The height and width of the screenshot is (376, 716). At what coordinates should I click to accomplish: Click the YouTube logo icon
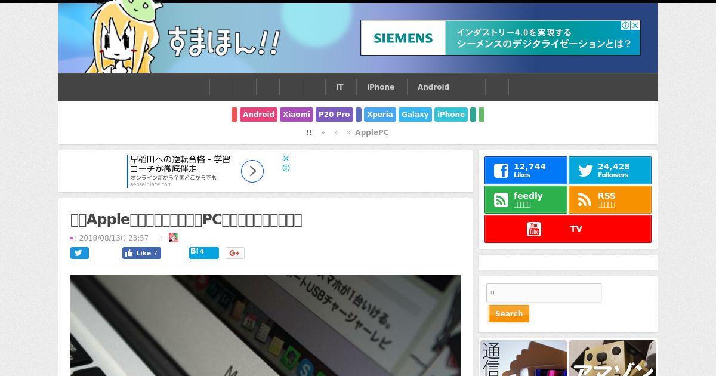[x=534, y=229]
